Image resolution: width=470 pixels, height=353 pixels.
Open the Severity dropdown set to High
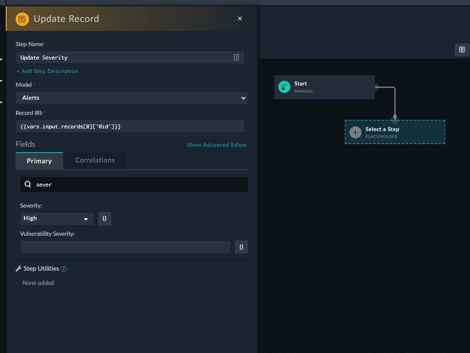[x=57, y=218]
